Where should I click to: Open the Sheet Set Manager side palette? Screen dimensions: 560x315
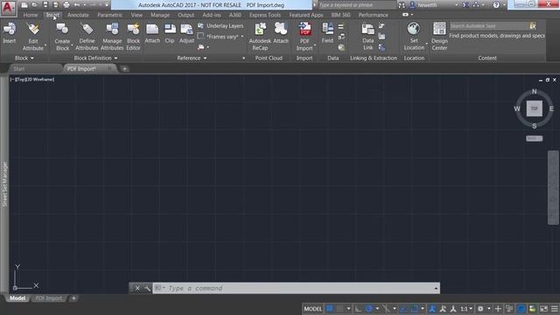pyautogui.click(x=4, y=184)
